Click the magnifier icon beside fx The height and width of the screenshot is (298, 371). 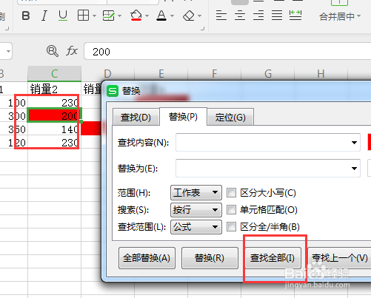tap(53, 51)
